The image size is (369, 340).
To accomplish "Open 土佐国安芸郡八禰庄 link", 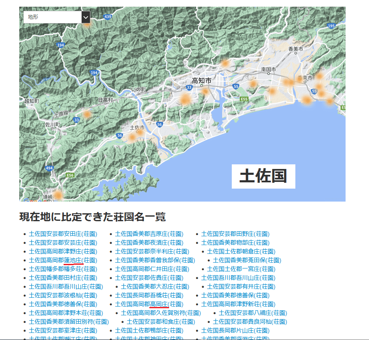I will (253, 313).
